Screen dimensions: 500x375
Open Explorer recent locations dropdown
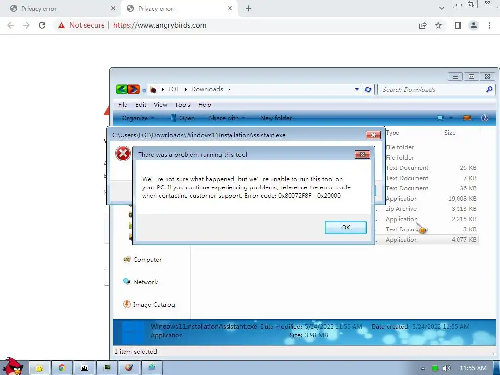pos(144,90)
